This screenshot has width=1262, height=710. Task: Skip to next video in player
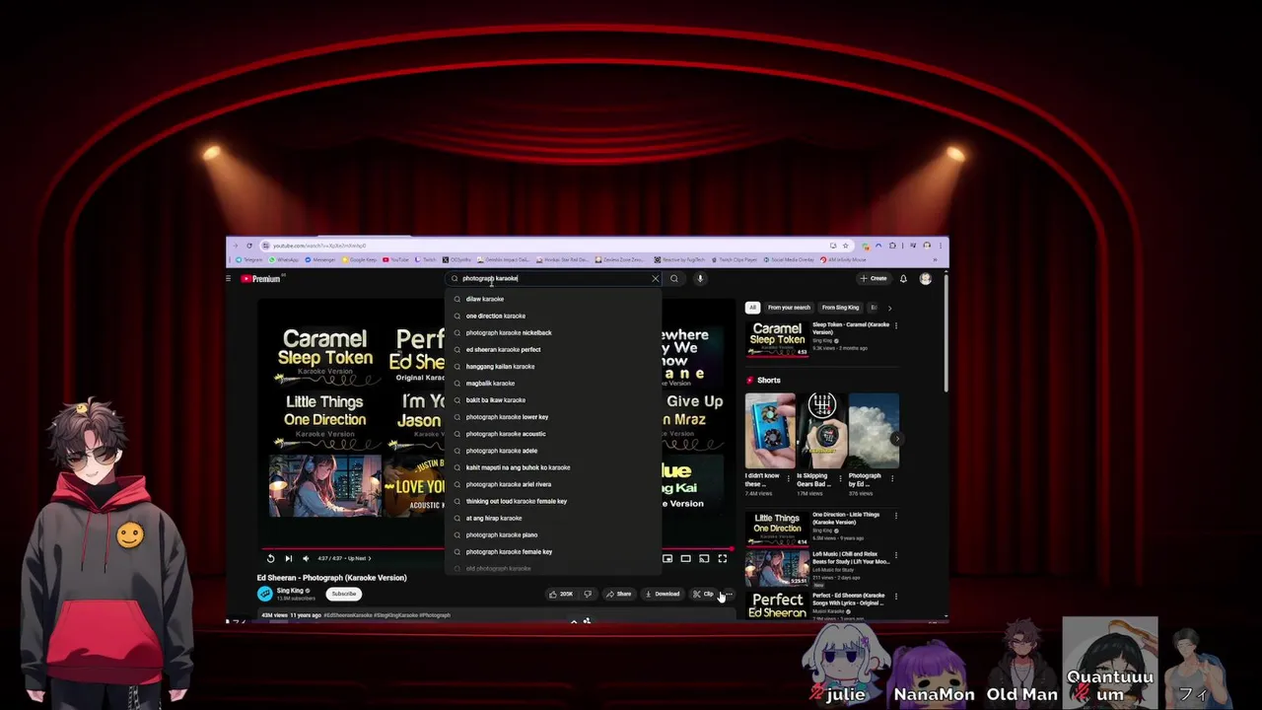point(288,558)
